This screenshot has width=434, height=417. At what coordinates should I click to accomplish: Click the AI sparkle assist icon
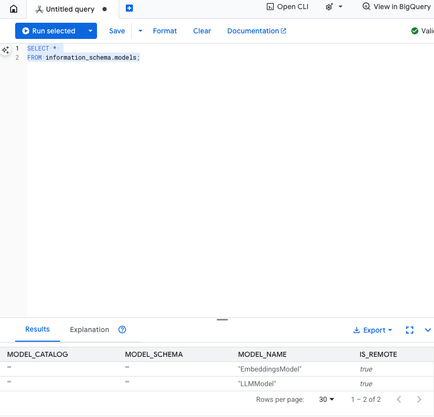(x=6, y=50)
